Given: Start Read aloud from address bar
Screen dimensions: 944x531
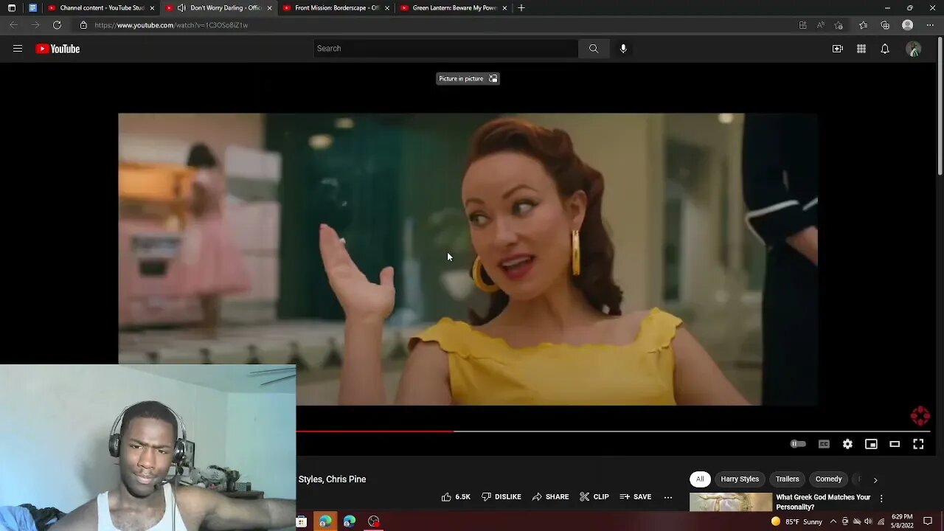Looking at the screenshot, I should [x=820, y=25].
